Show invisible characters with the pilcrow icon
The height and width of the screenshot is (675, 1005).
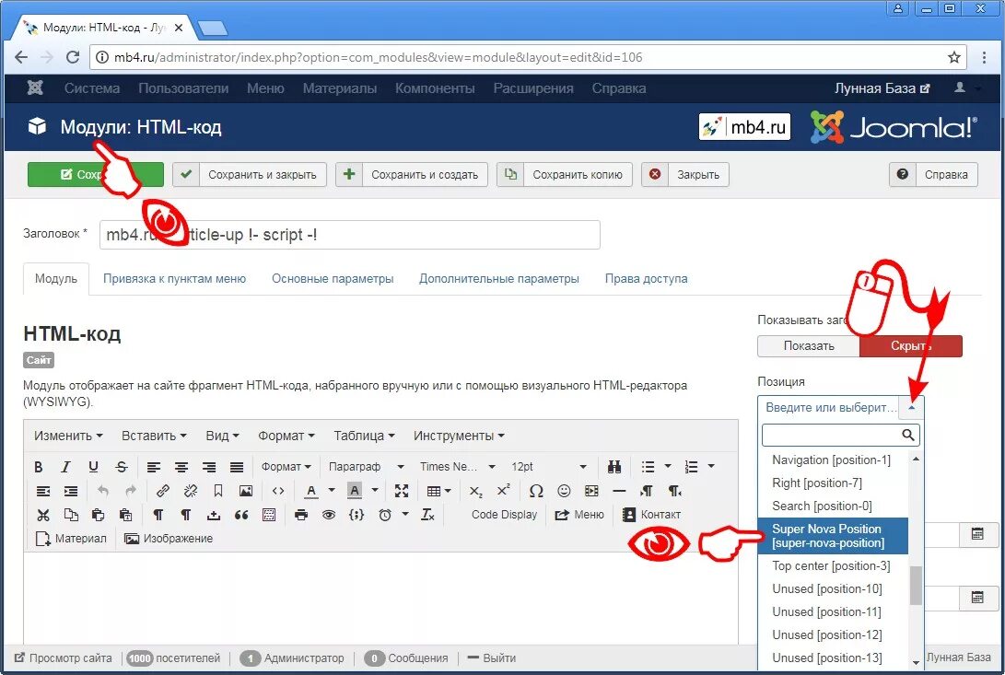point(158,515)
